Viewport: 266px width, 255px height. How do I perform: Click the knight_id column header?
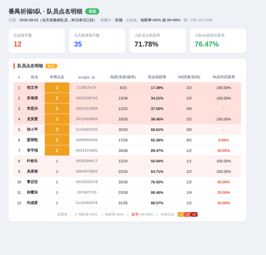pos(87,77)
